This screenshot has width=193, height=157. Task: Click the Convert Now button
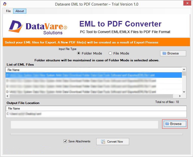coord(113,142)
